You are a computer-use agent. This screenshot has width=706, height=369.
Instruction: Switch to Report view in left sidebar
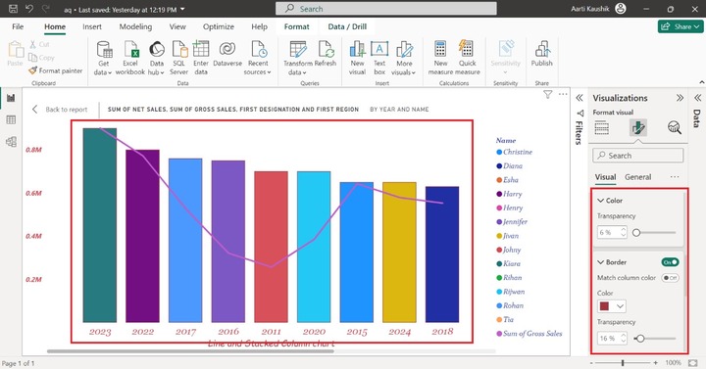tap(11, 98)
